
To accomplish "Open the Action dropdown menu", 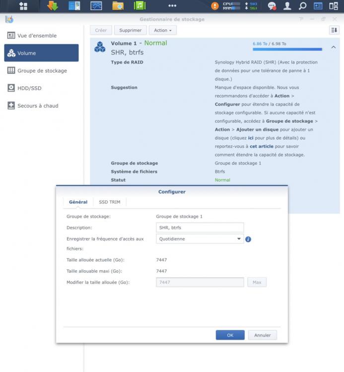I will tap(163, 30).
